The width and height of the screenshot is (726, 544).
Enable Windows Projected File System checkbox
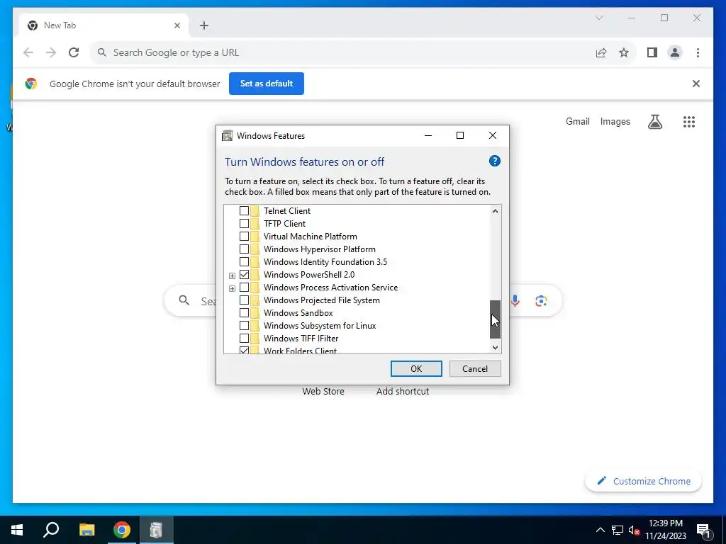point(244,300)
